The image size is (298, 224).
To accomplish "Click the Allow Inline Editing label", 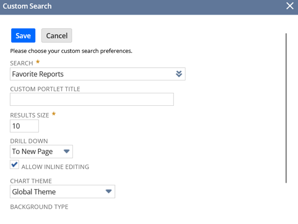I will click(x=55, y=167).
